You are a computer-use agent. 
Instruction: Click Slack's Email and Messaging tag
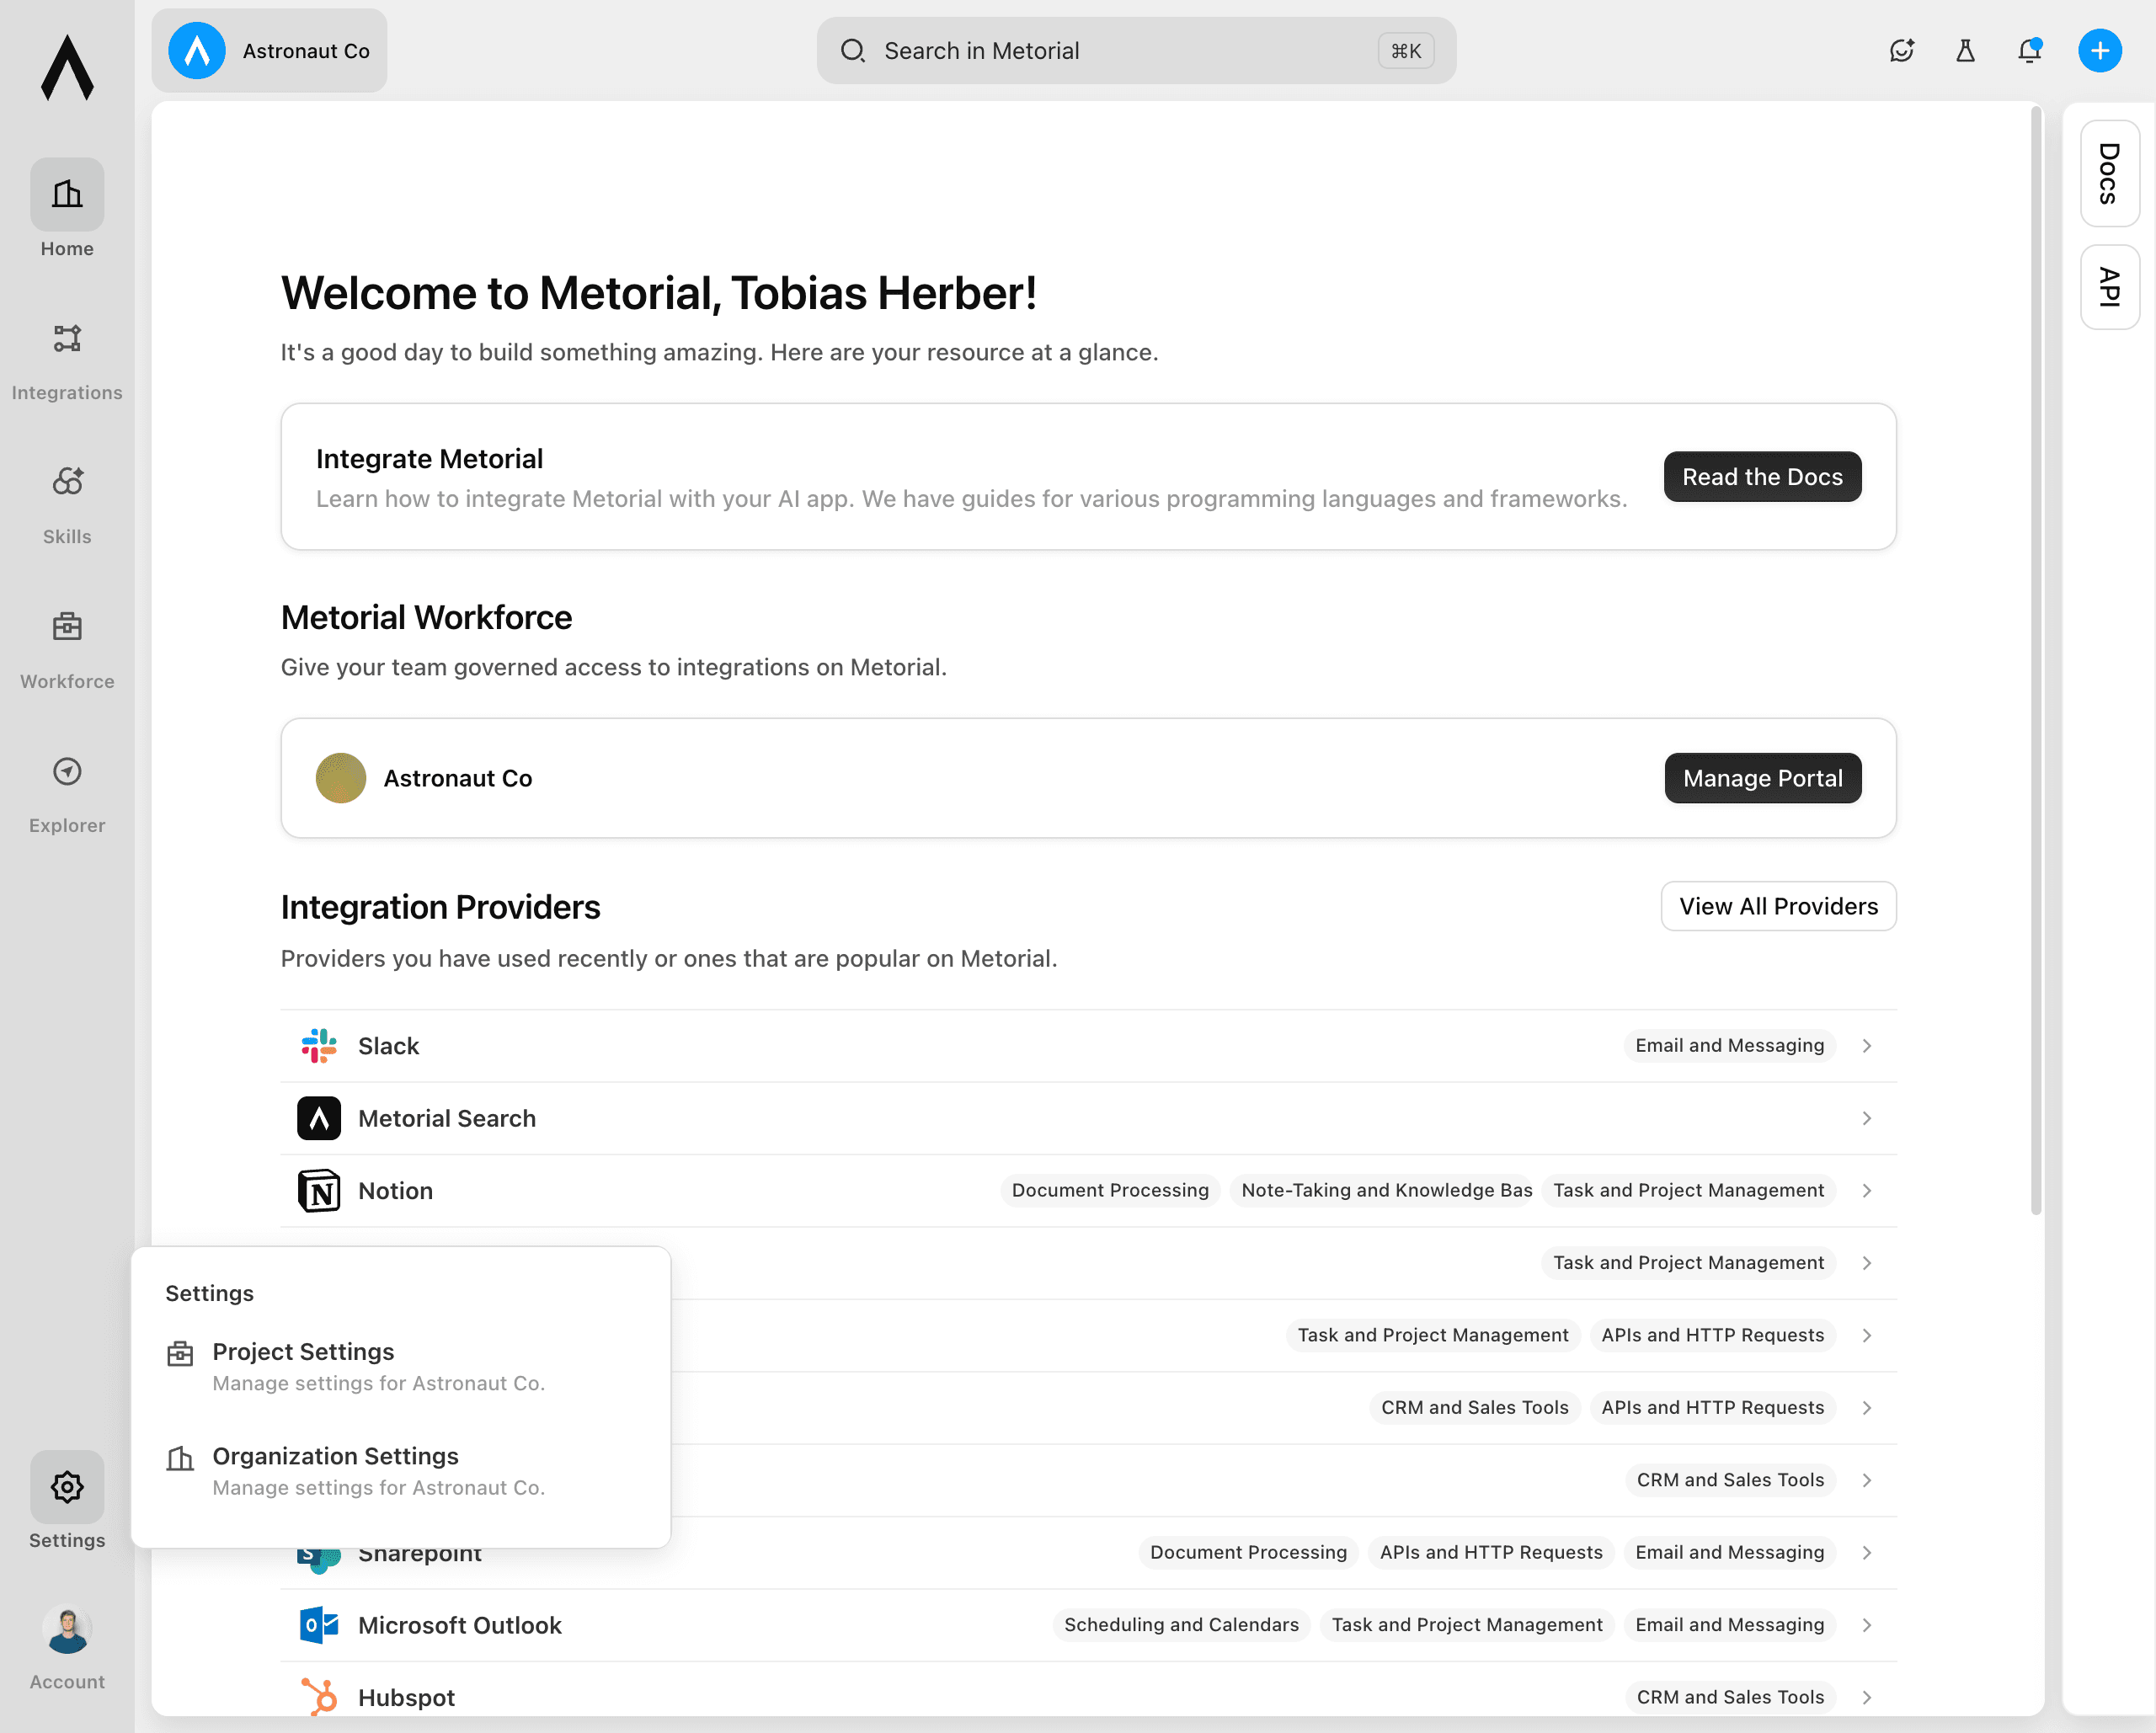tap(1729, 1045)
